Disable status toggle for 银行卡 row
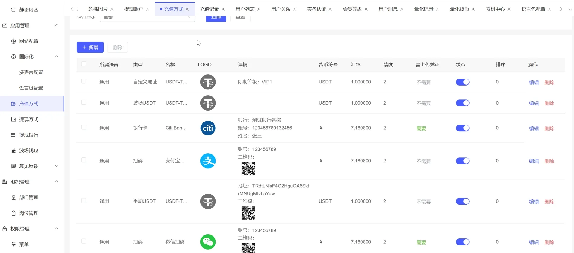The height and width of the screenshot is (253, 574). (x=462, y=128)
